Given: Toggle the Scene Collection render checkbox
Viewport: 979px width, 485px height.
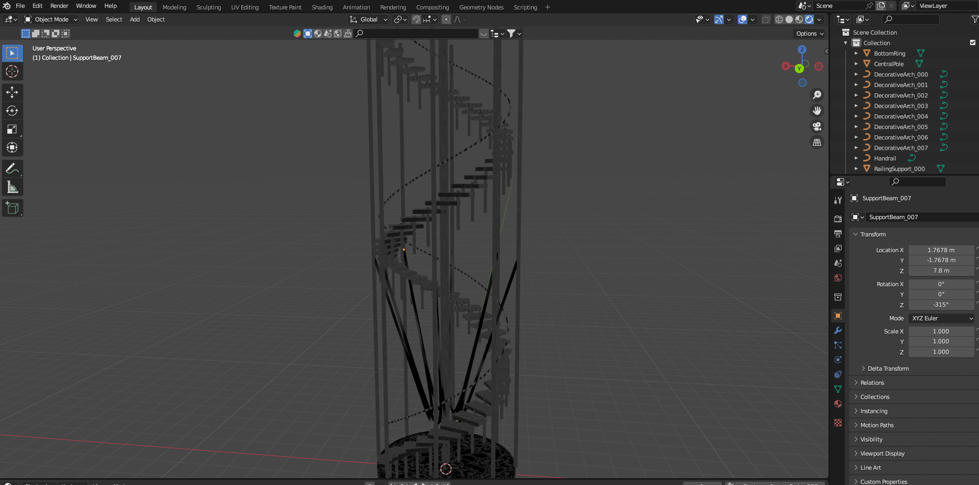Looking at the screenshot, I should pos(972,42).
